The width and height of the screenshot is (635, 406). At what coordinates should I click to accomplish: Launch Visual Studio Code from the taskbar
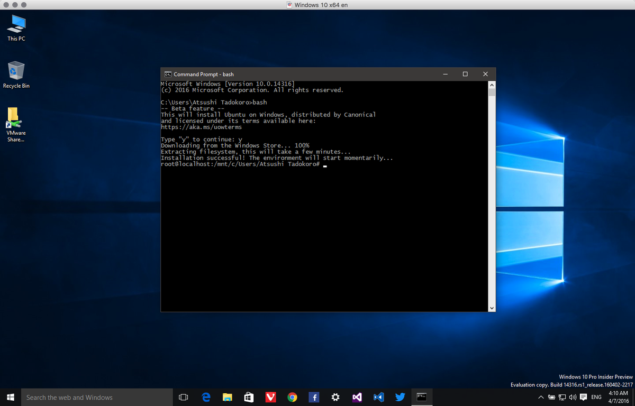[378, 397]
